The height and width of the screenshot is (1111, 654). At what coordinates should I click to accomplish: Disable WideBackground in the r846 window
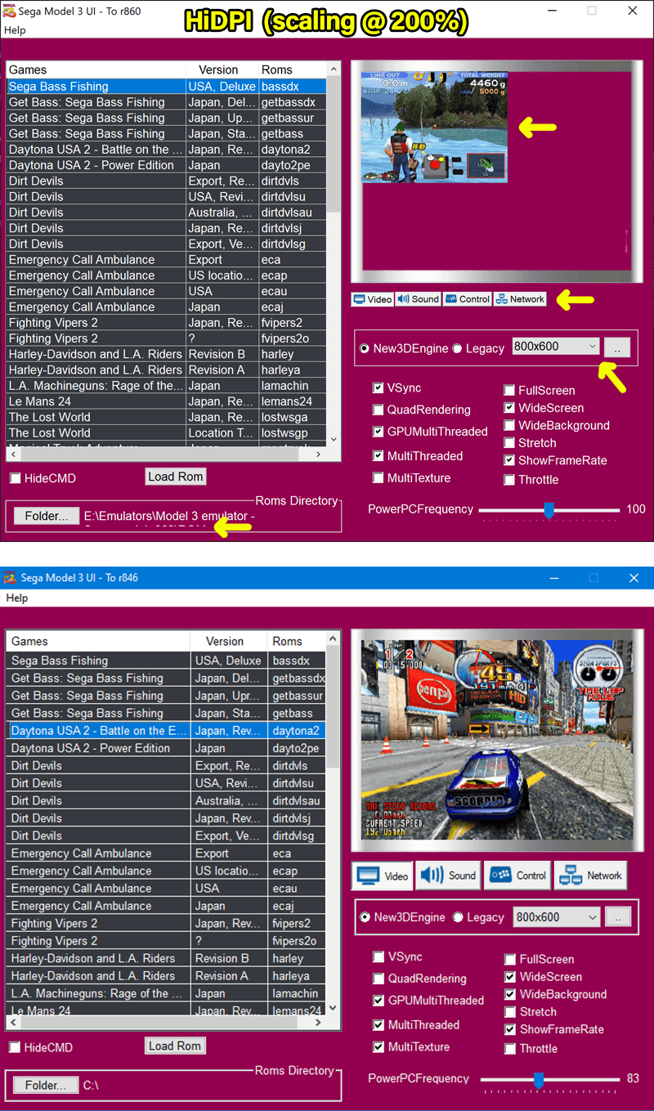(x=510, y=995)
